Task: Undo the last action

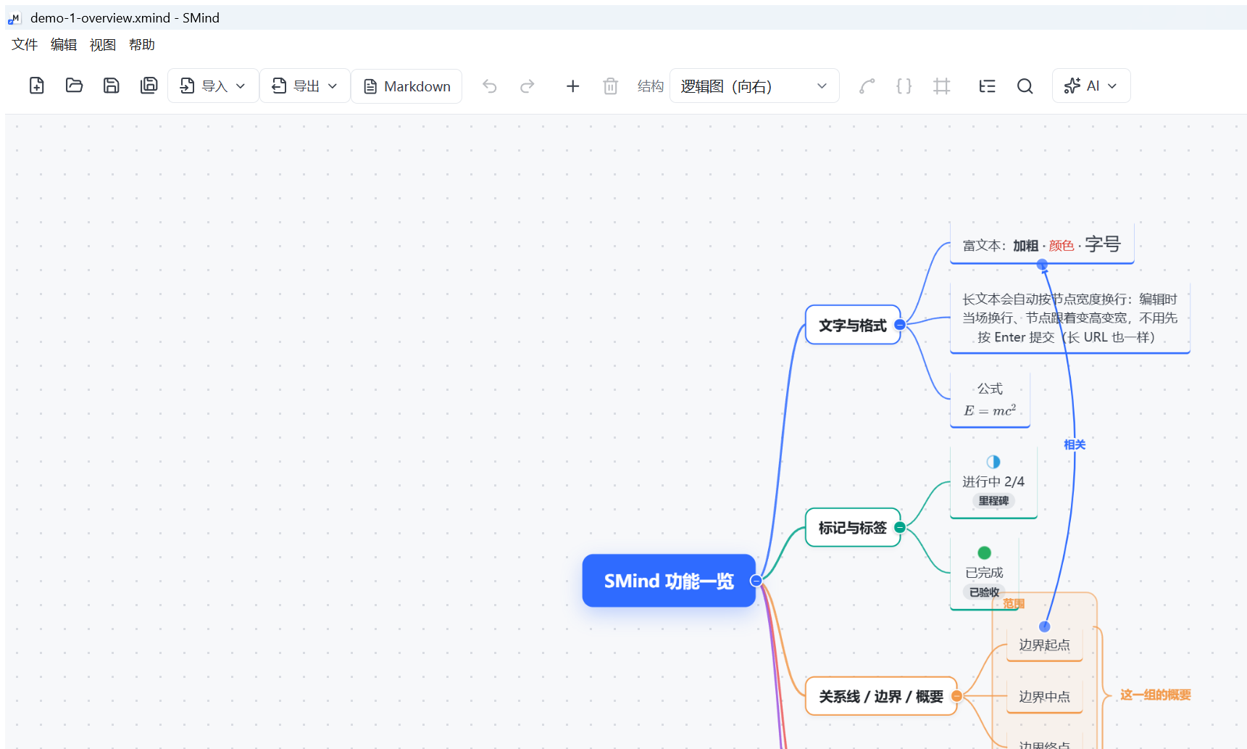Action: click(490, 86)
